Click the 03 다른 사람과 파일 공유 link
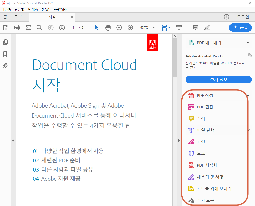255x206 pixels. click(63, 169)
